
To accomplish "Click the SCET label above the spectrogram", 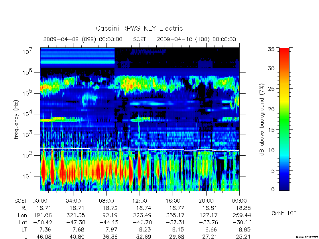I will click(x=140, y=39).
